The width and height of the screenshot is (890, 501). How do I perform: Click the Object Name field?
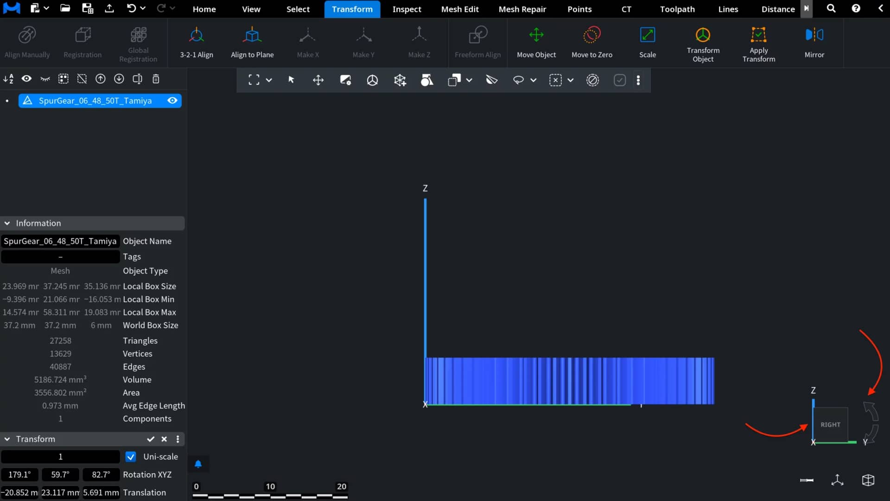pyautogui.click(x=60, y=241)
